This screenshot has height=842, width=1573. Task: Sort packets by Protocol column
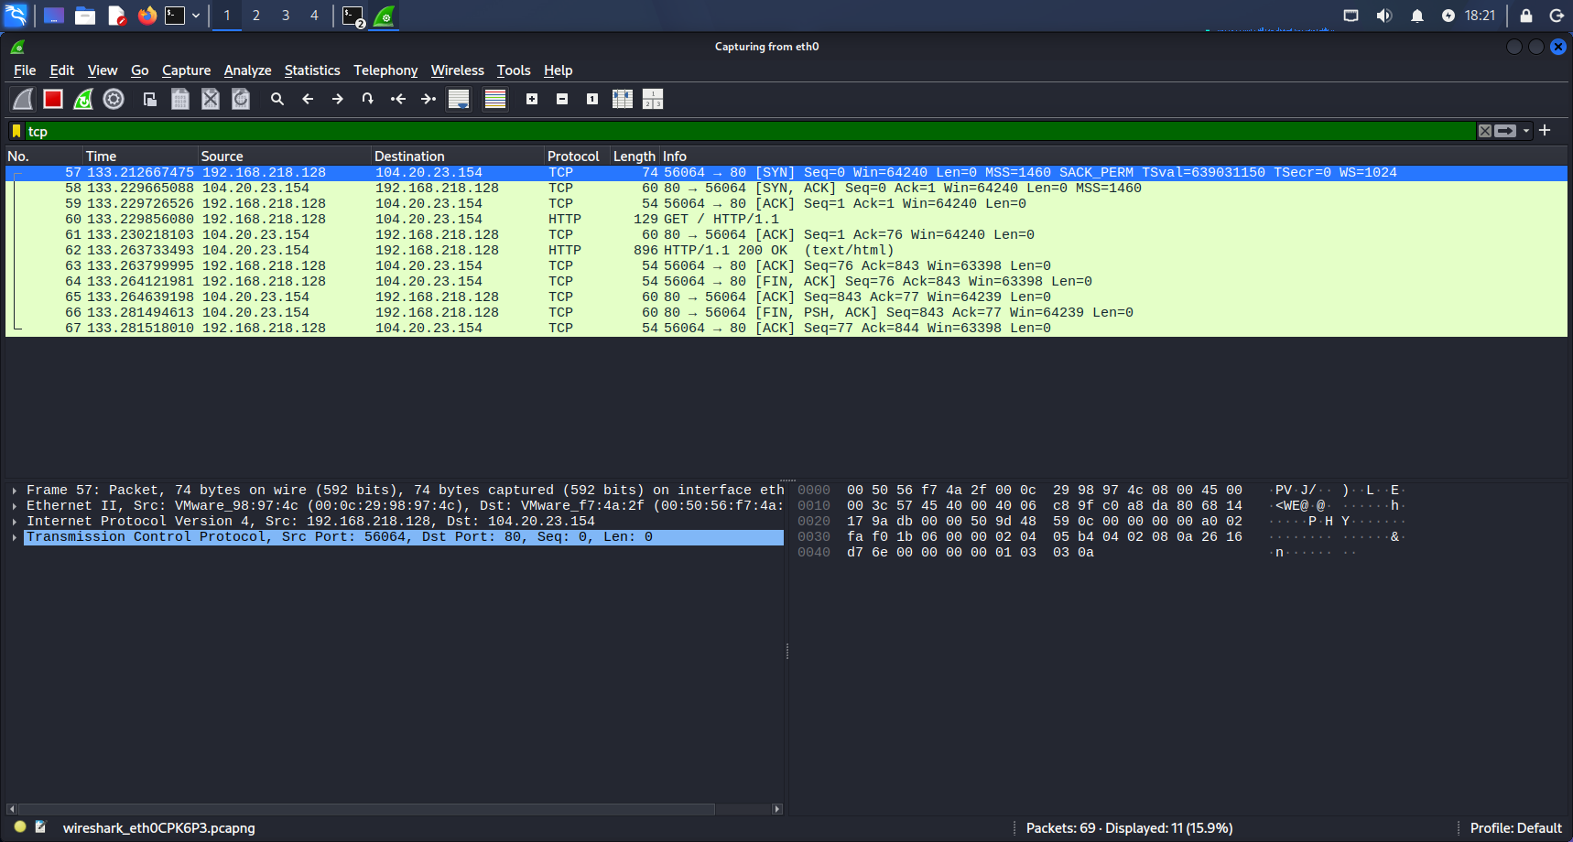coord(578,157)
